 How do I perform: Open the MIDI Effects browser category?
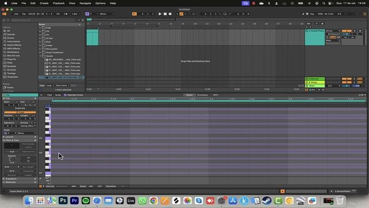tap(13, 49)
